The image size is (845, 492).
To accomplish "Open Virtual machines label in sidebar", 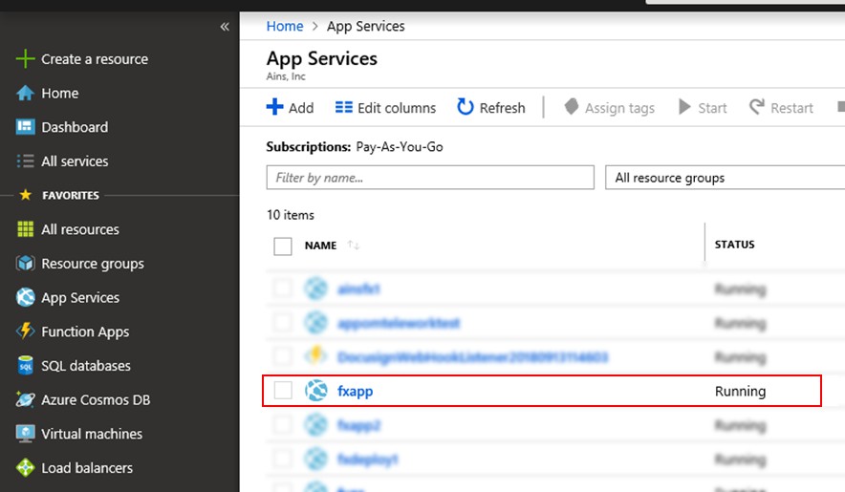I will click(x=92, y=434).
